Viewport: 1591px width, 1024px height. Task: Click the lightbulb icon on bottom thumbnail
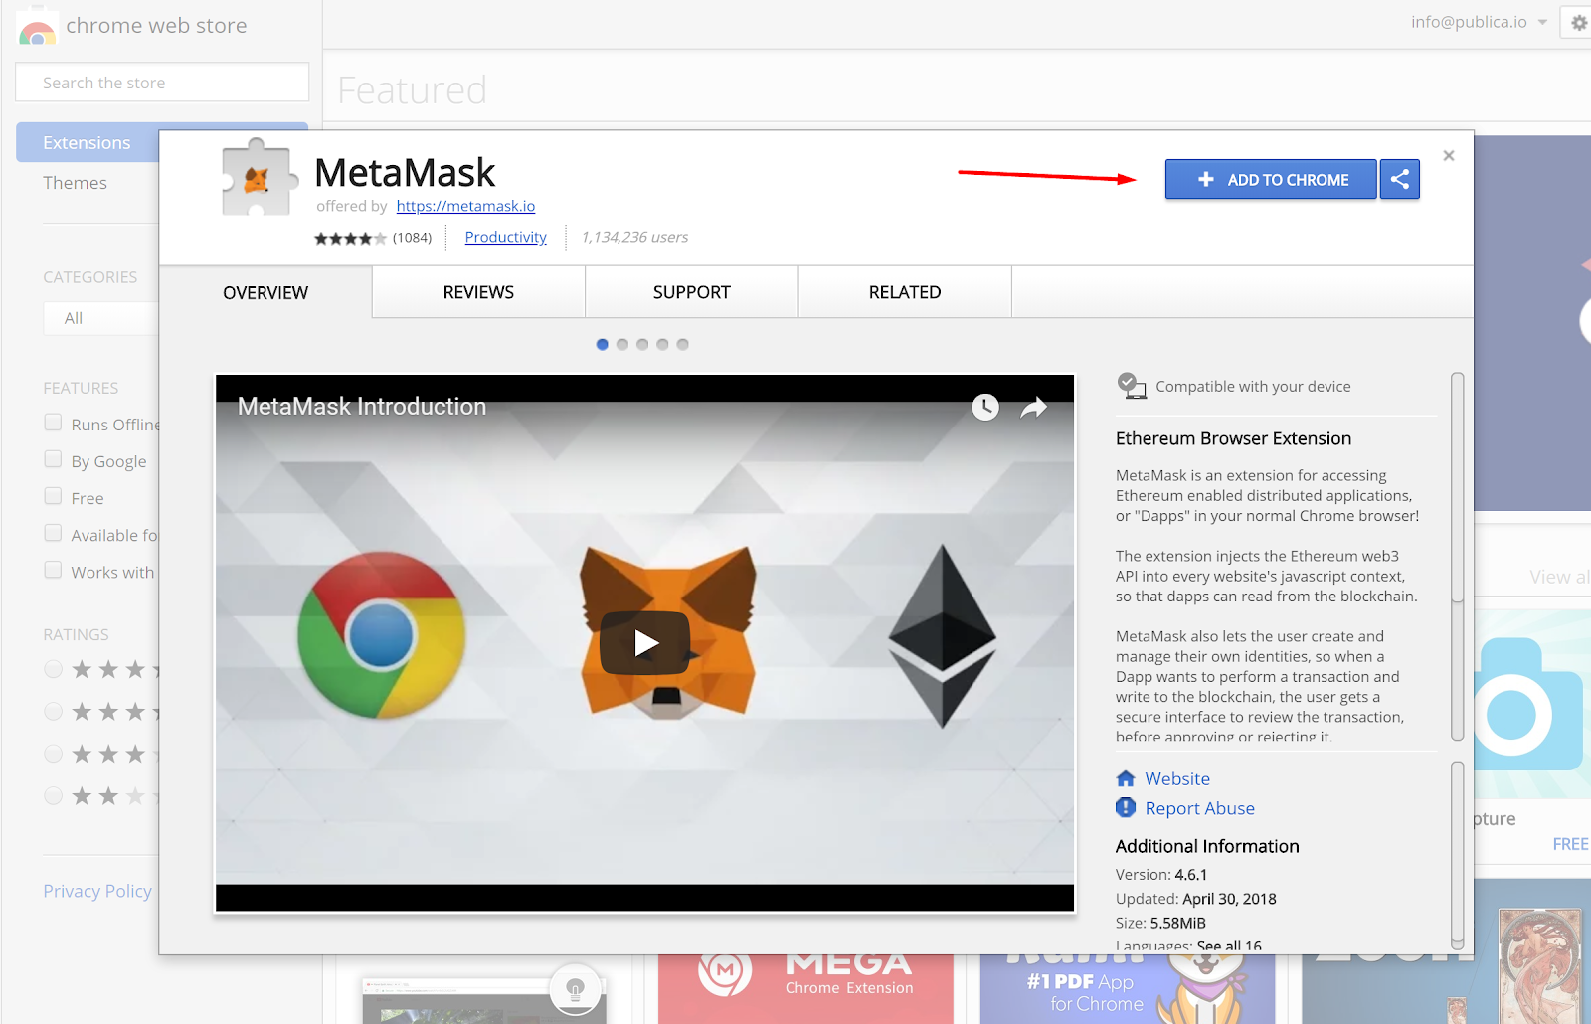click(575, 988)
